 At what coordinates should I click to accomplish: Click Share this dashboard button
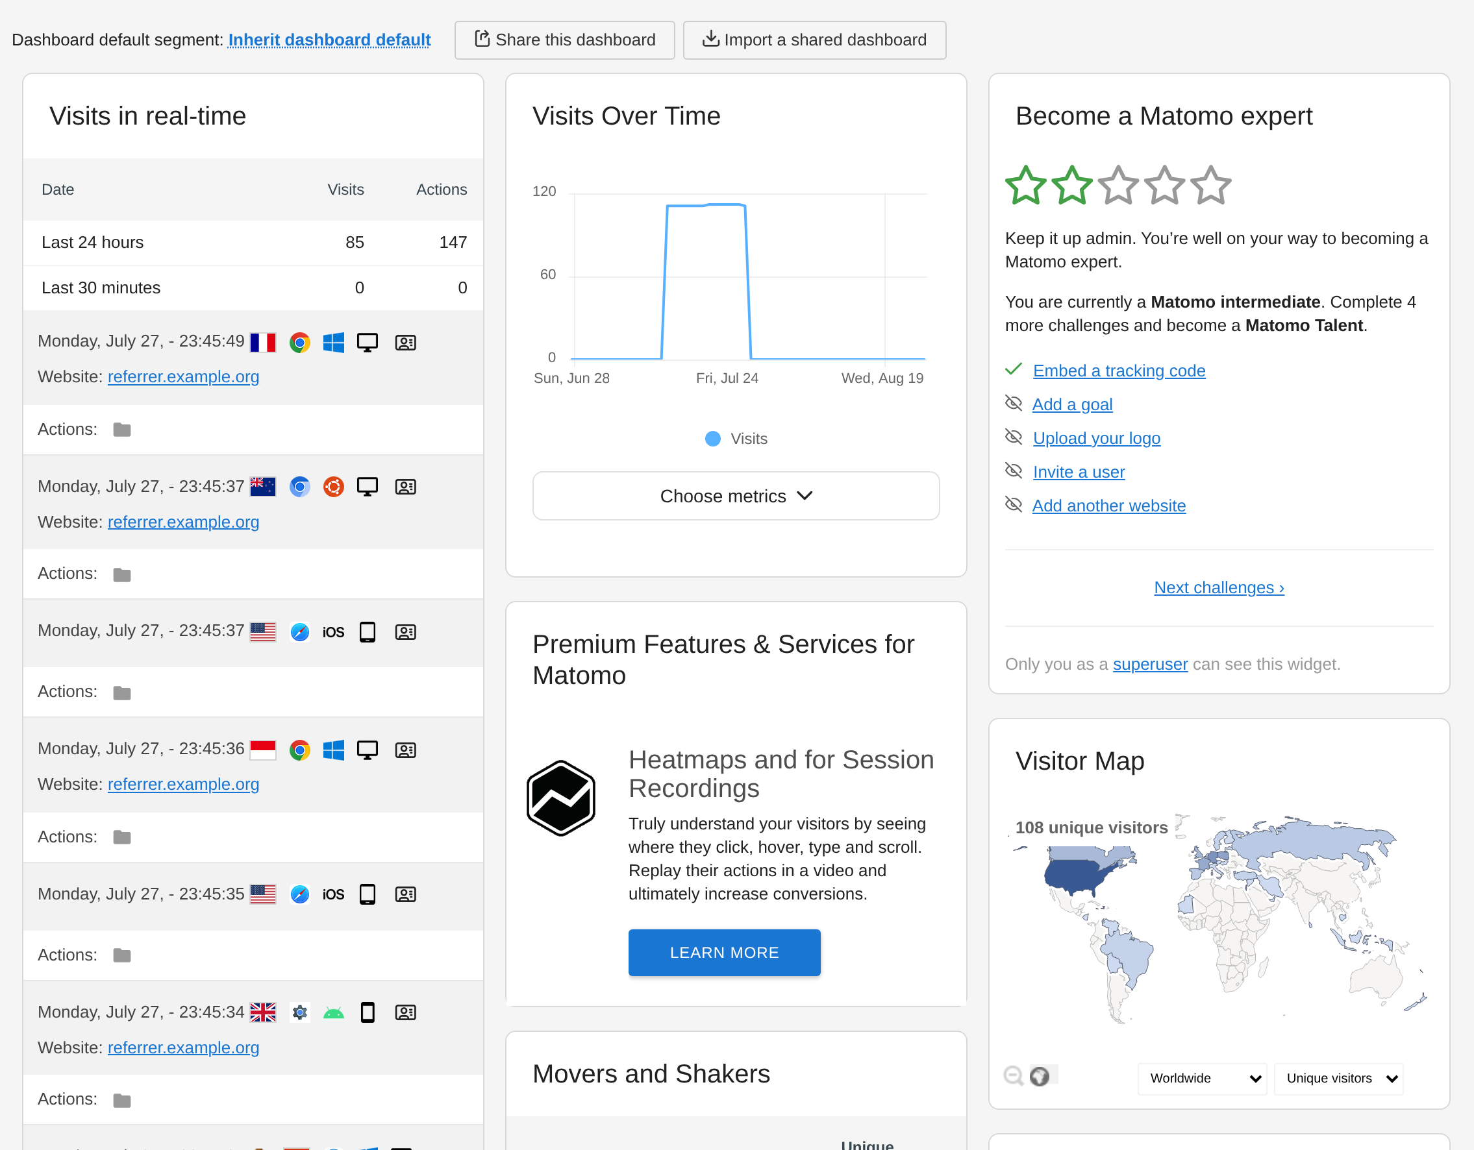pos(564,40)
